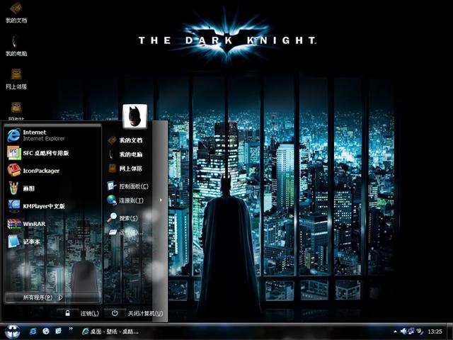This screenshot has height=340, width=453.
Task: Click the globe icon in Quick Launch
Action: point(45,331)
